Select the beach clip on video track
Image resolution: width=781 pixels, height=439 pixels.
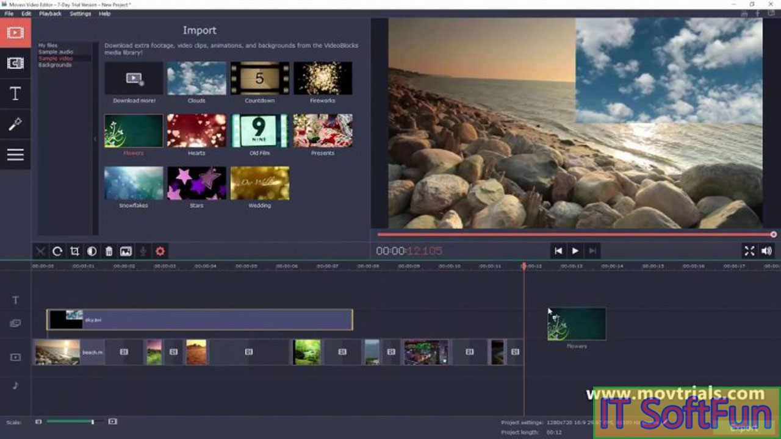tap(69, 352)
